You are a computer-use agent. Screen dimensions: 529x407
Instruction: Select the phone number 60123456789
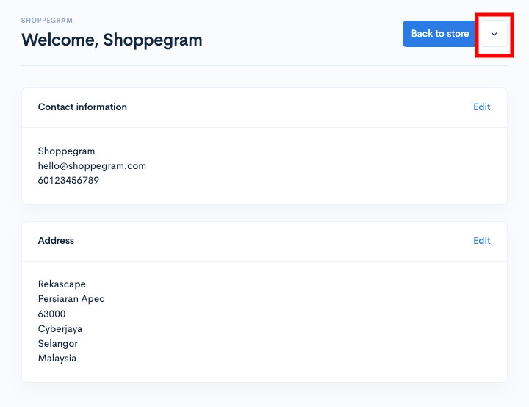(68, 180)
